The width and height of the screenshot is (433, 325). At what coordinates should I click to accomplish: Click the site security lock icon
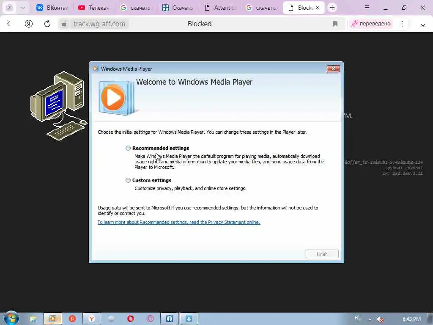[64, 24]
